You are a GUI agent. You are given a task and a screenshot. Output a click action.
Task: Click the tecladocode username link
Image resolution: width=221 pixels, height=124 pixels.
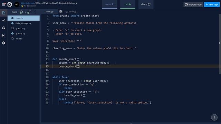click(28, 3)
